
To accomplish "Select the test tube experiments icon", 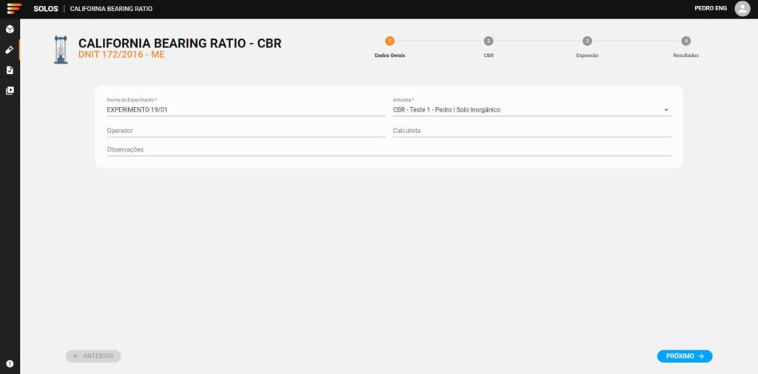I will tap(10, 50).
